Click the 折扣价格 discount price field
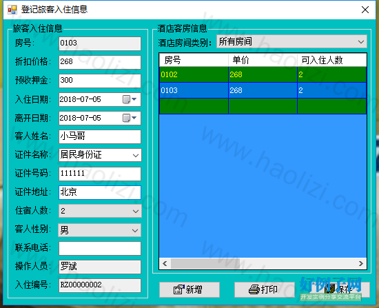The height and width of the screenshot is (308, 379). click(100, 62)
